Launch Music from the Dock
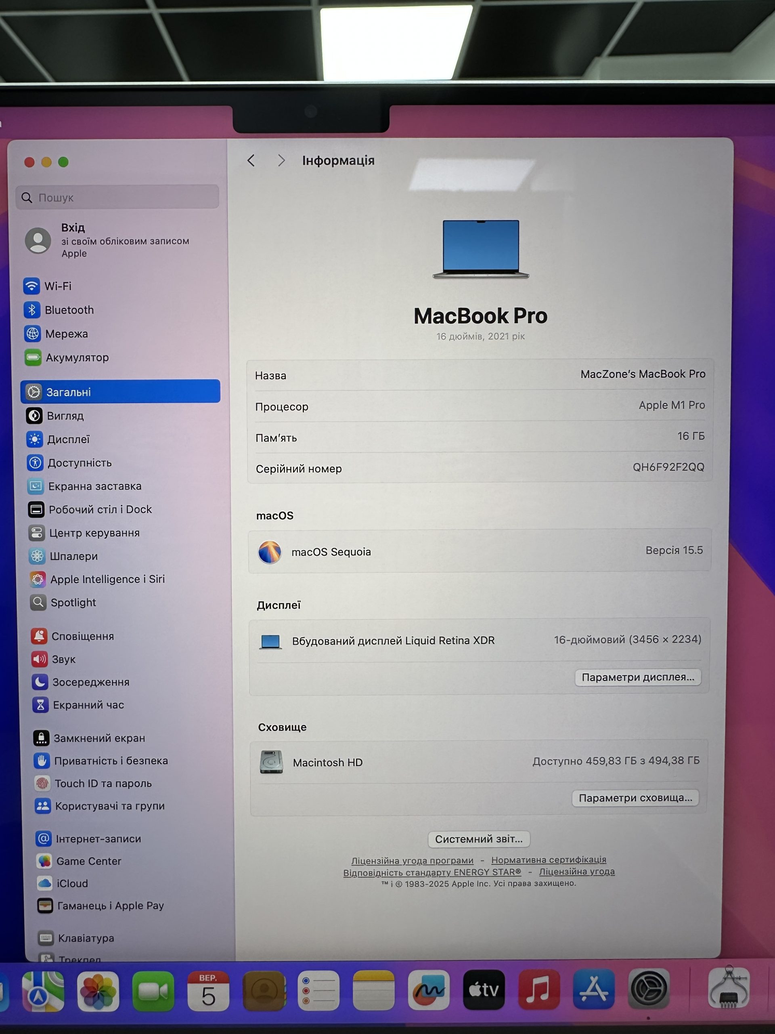The height and width of the screenshot is (1034, 775). tap(539, 990)
